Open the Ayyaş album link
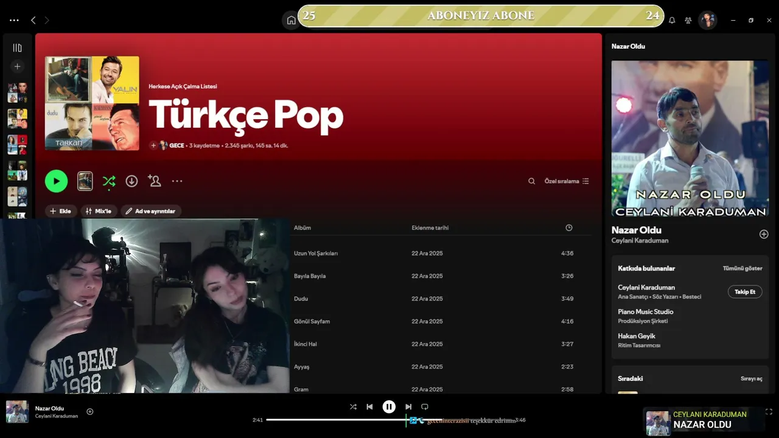 point(301,367)
